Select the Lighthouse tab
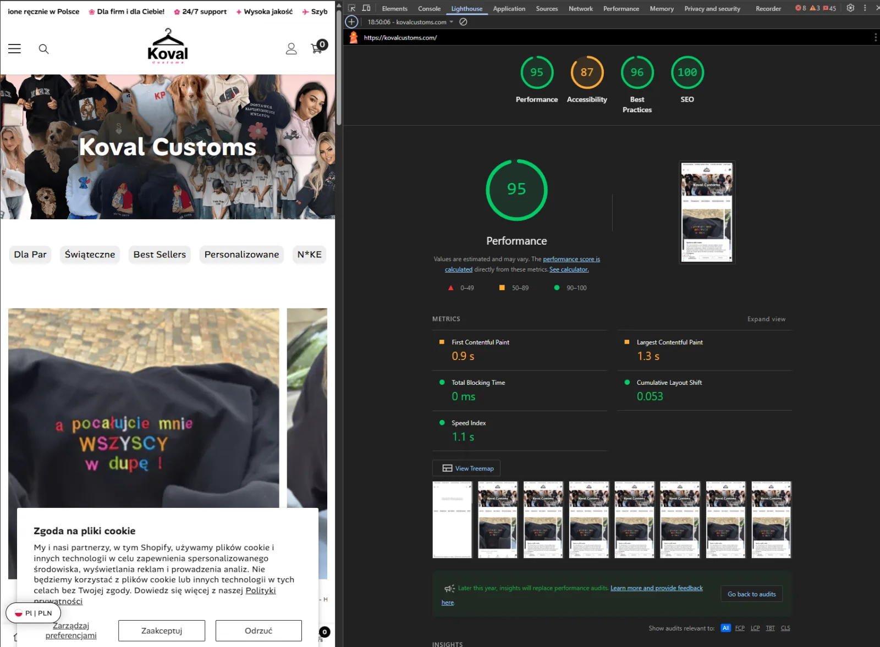This screenshot has height=647, width=880. (x=467, y=8)
